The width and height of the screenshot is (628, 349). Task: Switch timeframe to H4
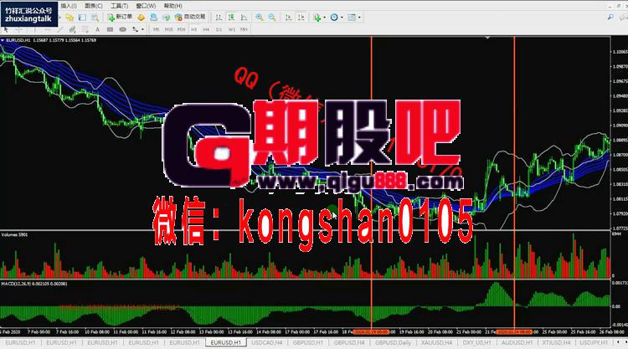[206, 29]
